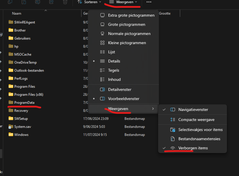
Task: Click the paste clipboard icon in toolbar
Action: pyautogui.click(x=24, y=2)
